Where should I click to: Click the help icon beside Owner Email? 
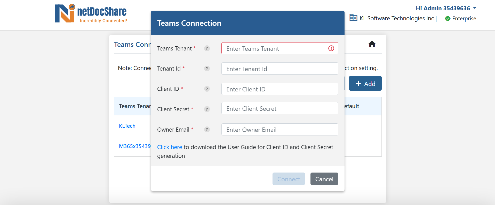point(207,129)
